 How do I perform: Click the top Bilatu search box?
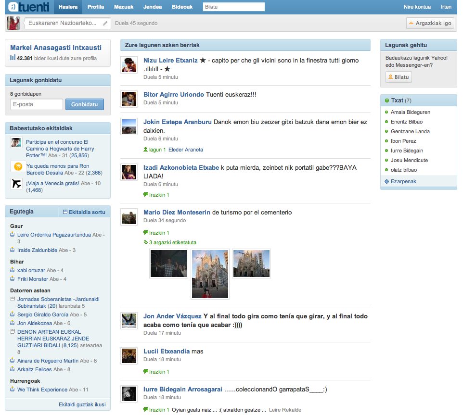pos(234,7)
